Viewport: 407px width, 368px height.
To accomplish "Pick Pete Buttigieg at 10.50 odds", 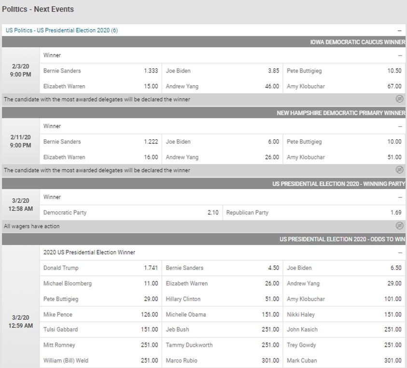I will click(344, 71).
